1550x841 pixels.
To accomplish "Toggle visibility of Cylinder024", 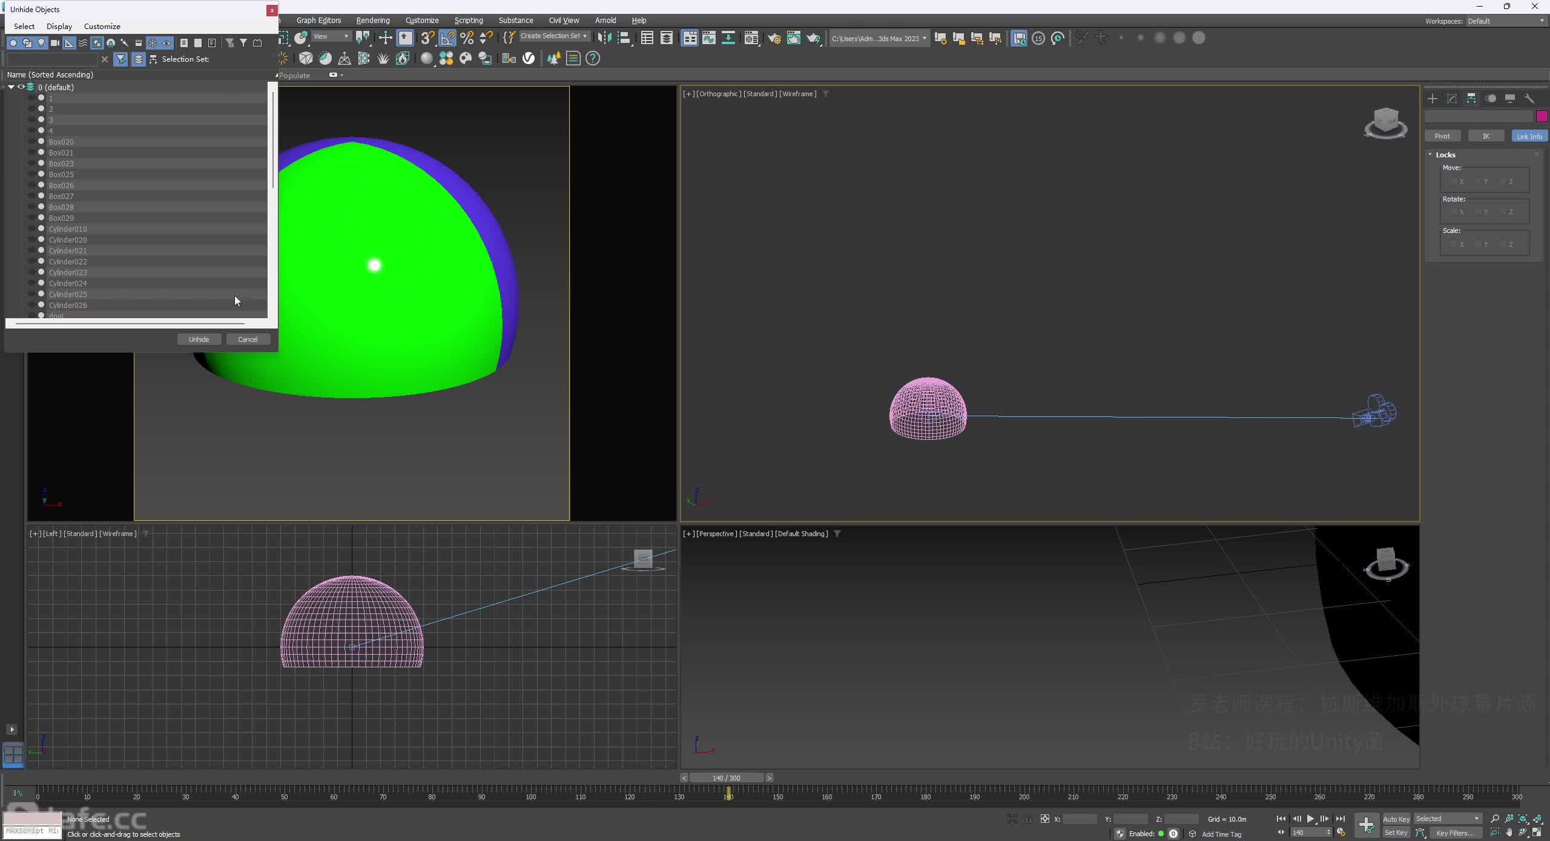I will click(x=67, y=283).
